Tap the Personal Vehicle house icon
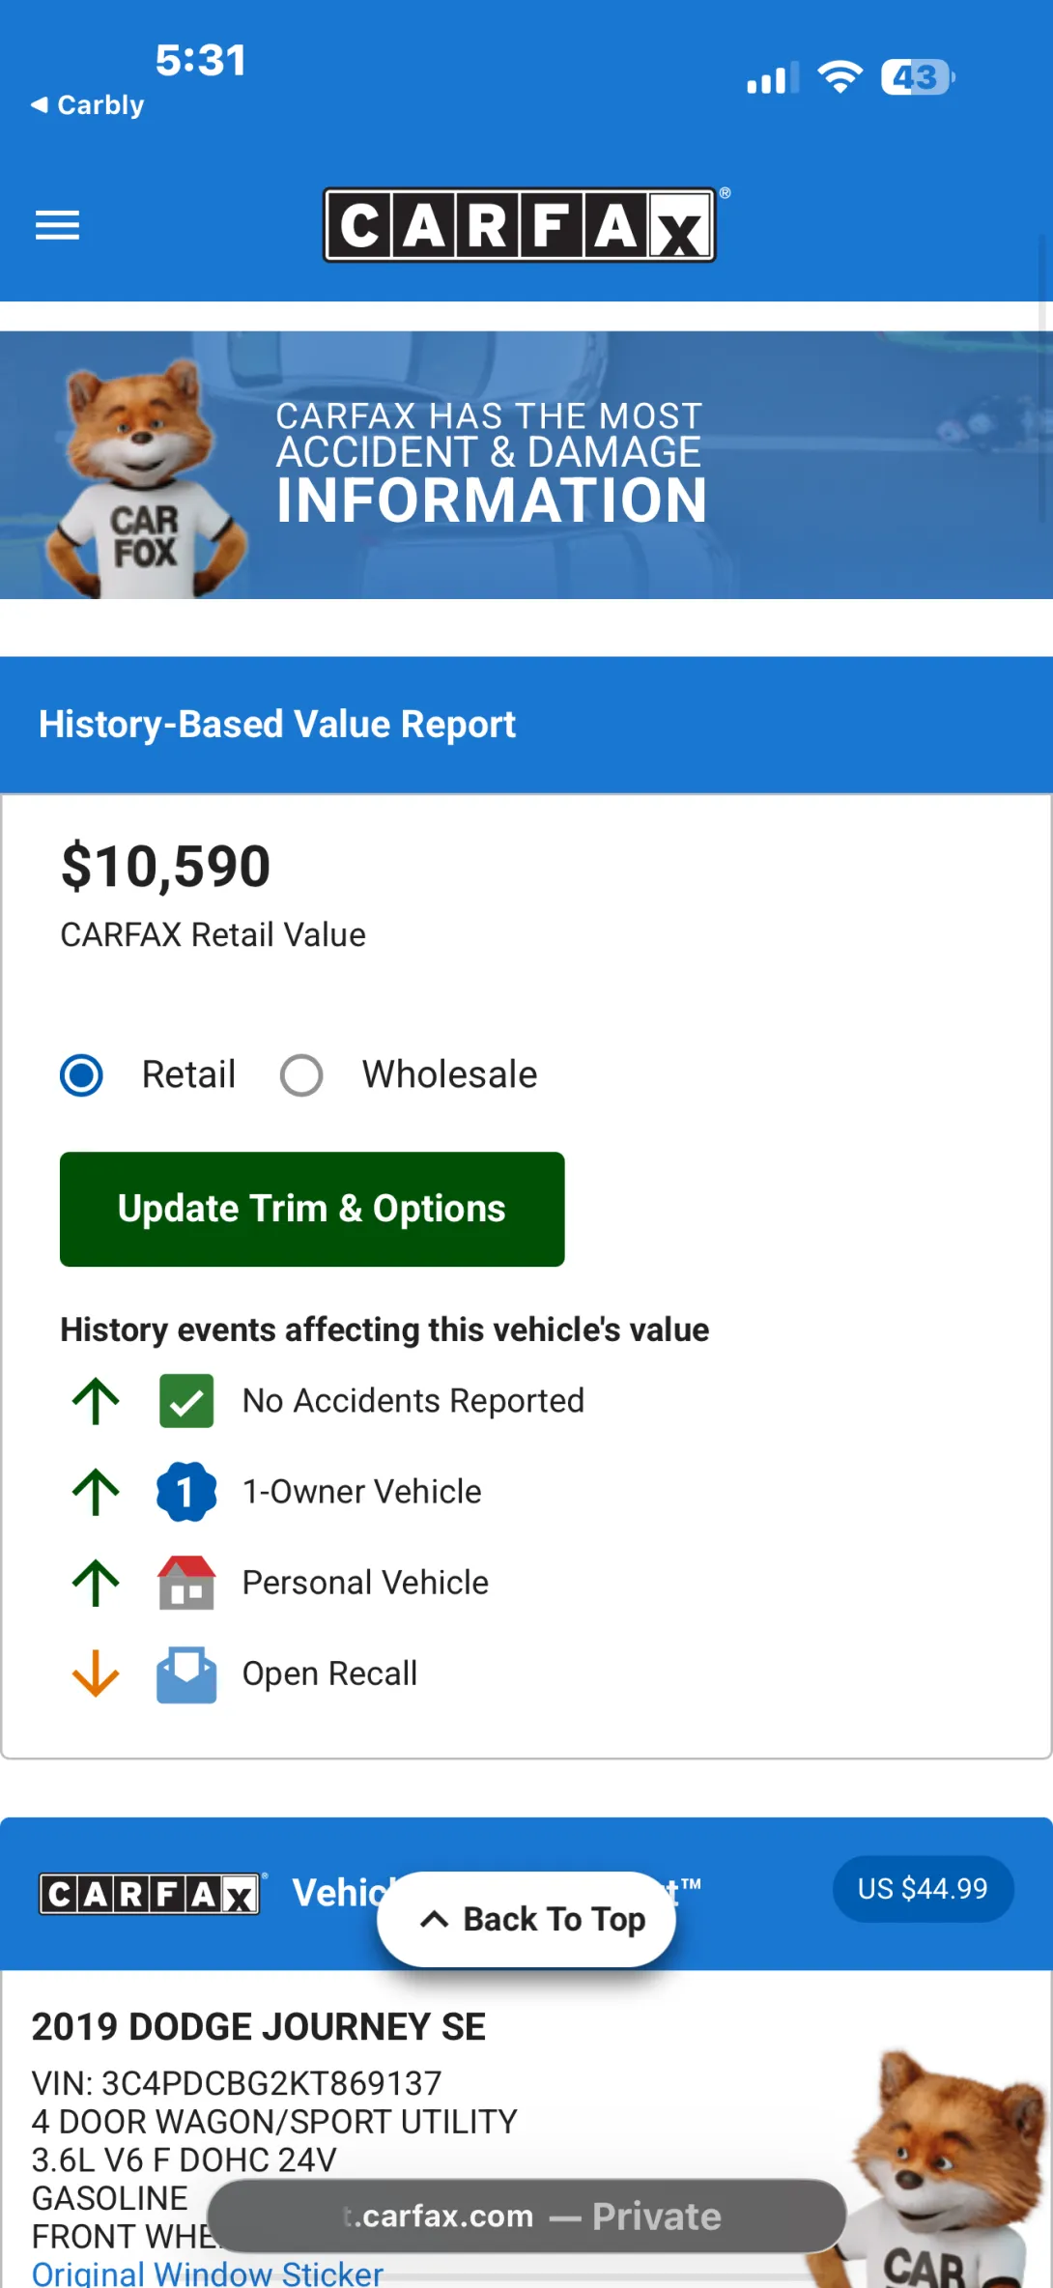Screen dimensions: 1053x2288 click(186, 1583)
